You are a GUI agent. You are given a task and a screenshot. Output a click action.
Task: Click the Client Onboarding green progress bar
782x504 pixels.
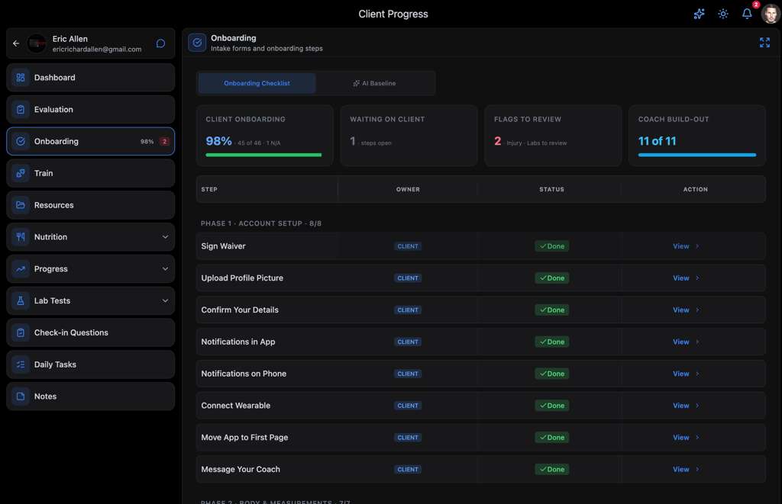point(263,155)
